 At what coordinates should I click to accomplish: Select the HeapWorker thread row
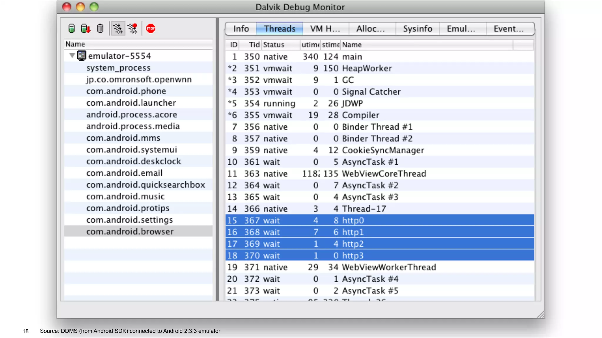(379, 68)
